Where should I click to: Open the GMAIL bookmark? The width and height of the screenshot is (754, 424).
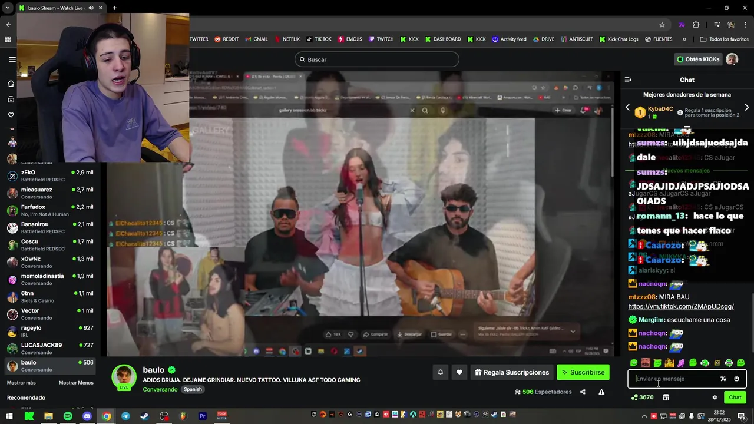pos(256,39)
